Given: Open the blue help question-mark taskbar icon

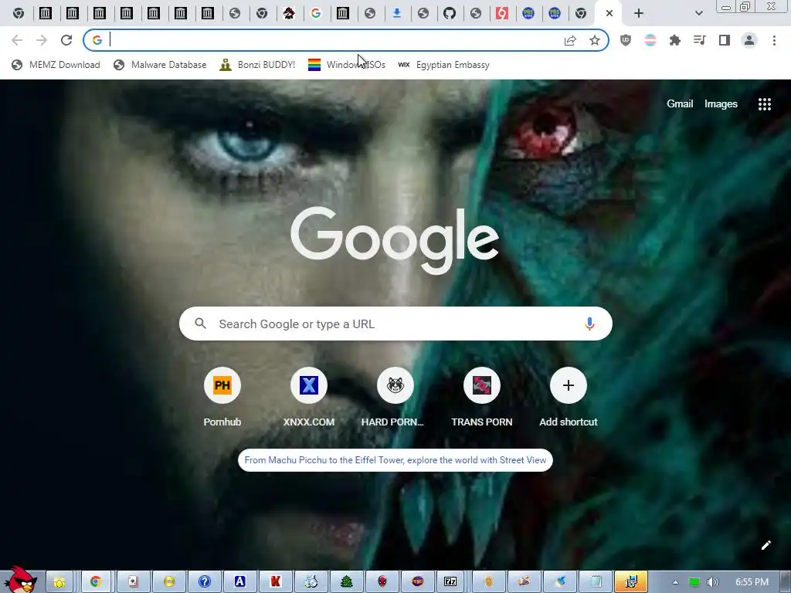Looking at the screenshot, I should [x=204, y=582].
